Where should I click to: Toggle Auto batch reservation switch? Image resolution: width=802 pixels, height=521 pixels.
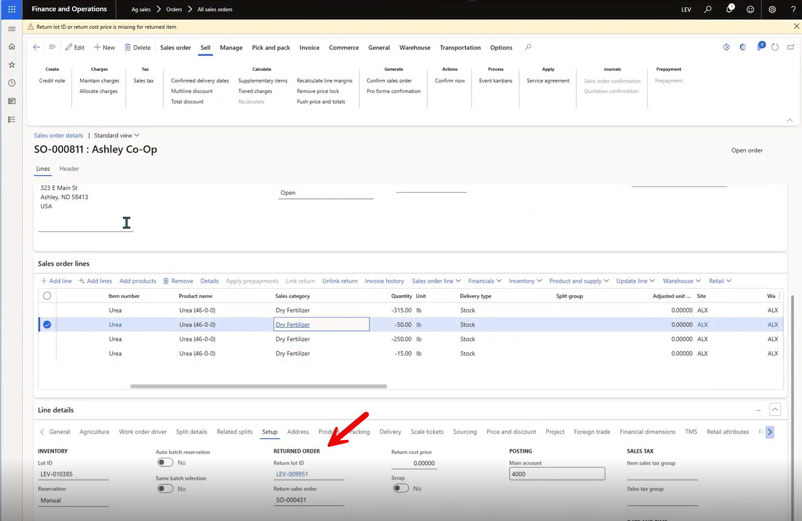point(165,462)
